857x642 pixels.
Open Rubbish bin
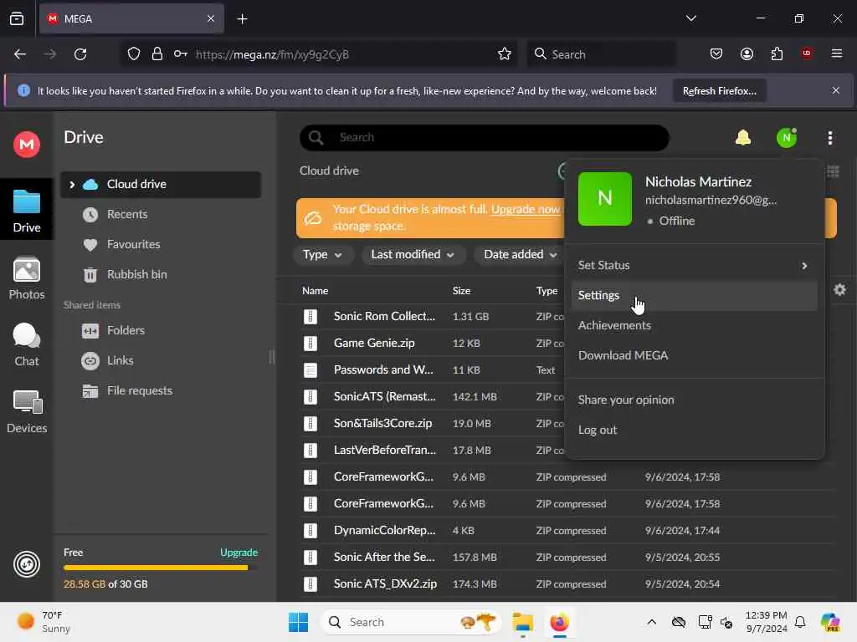tap(136, 274)
